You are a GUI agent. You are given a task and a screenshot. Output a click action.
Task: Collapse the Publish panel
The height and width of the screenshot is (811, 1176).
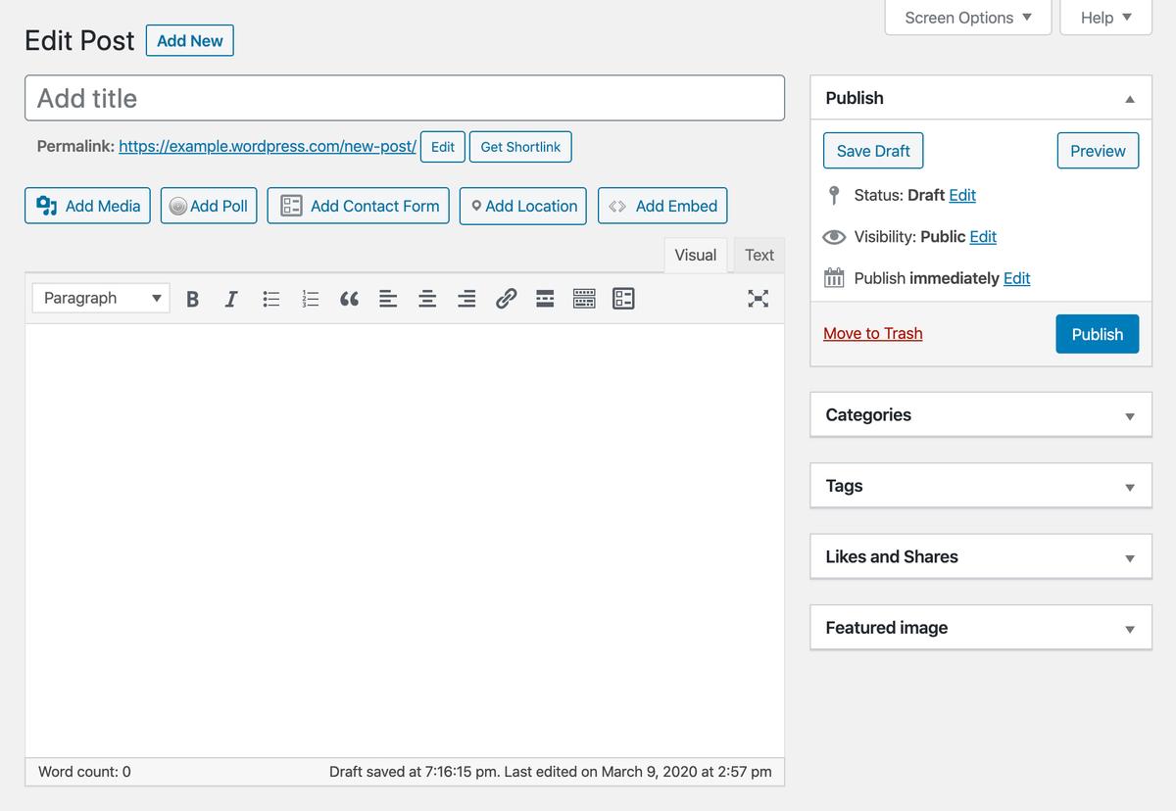[1129, 99]
